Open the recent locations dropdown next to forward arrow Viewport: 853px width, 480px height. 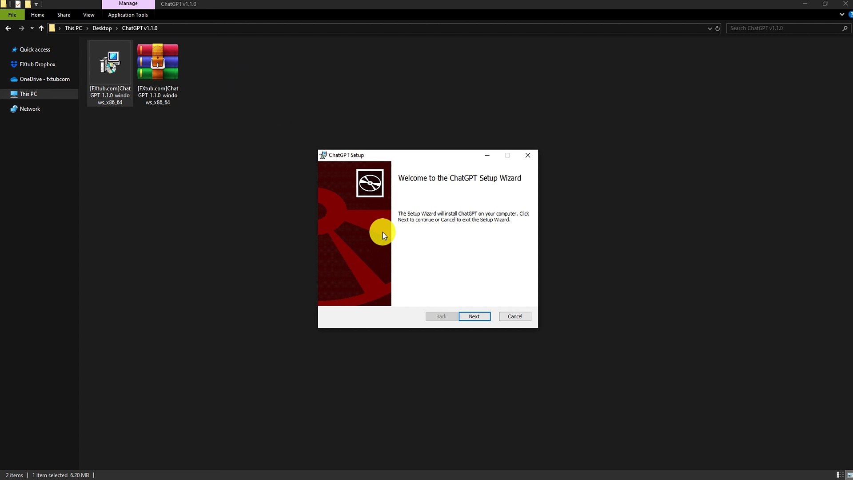pos(32,28)
